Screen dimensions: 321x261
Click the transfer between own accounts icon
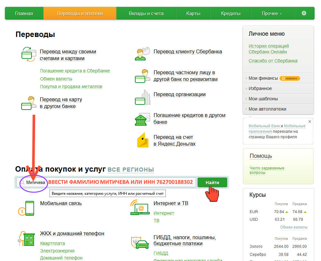coord(28,55)
